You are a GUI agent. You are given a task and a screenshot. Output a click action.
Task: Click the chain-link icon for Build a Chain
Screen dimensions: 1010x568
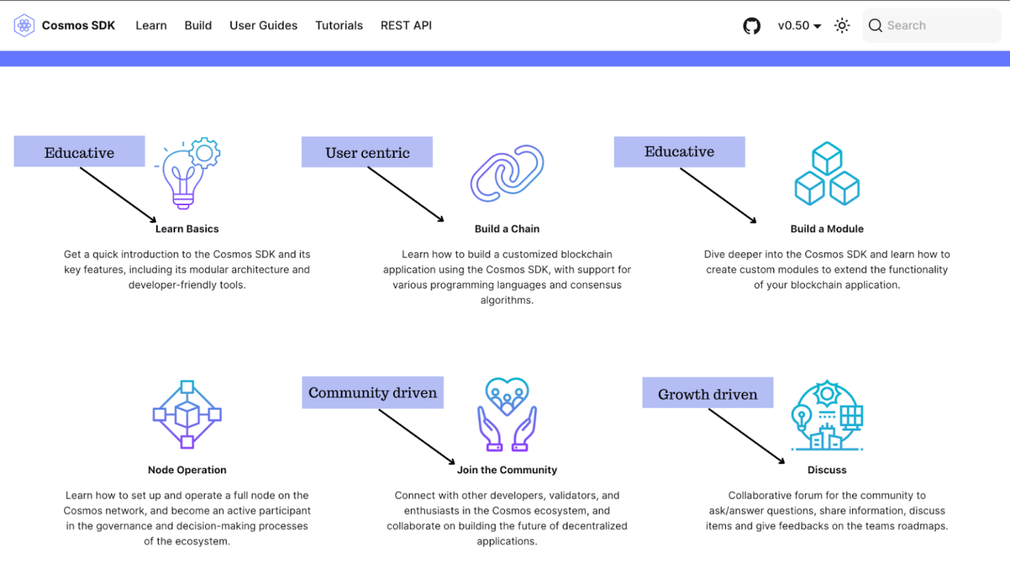507,173
